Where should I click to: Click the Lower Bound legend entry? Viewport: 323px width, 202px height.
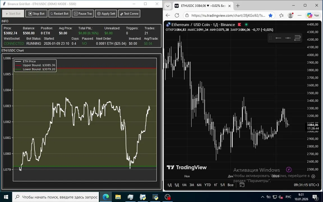[x=35, y=69]
